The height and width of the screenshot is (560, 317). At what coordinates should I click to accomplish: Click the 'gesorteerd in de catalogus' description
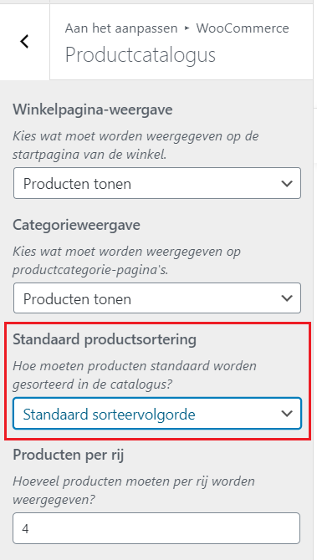click(x=135, y=375)
